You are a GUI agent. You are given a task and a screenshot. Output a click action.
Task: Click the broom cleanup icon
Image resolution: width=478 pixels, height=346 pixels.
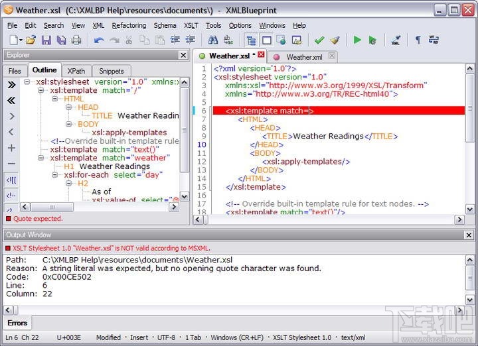coord(335,40)
